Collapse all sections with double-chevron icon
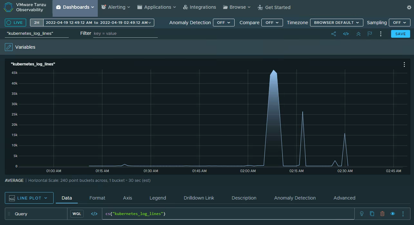 click(x=358, y=34)
